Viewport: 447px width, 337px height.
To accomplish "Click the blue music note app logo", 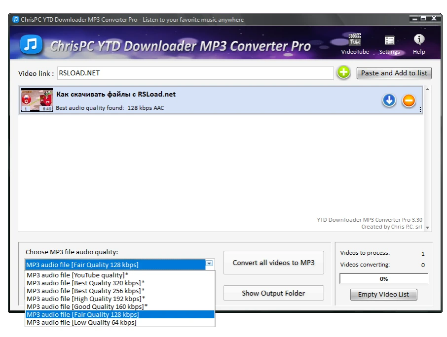I will (x=31, y=45).
